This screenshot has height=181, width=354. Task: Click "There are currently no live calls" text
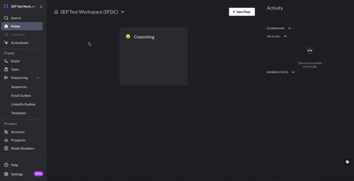coord(310,65)
